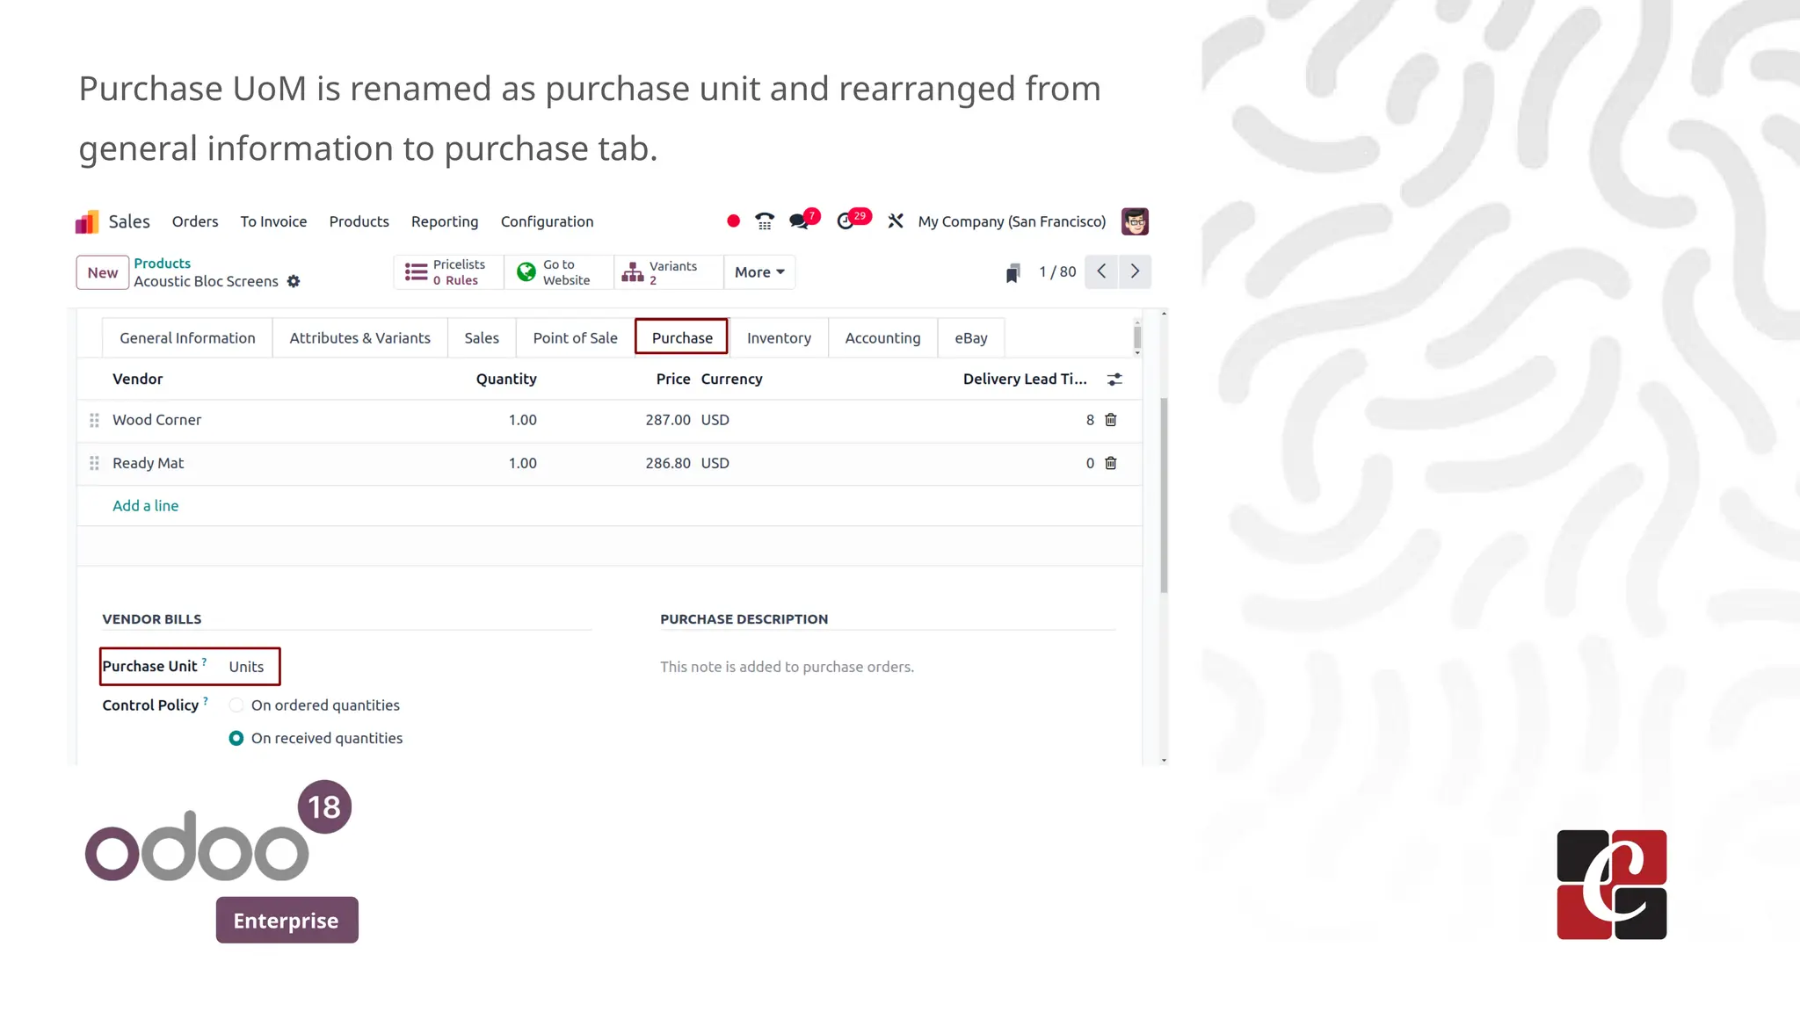Switch to the eBay tab
The width and height of the screenshot is (1800, 1012).
pos(971,338)
